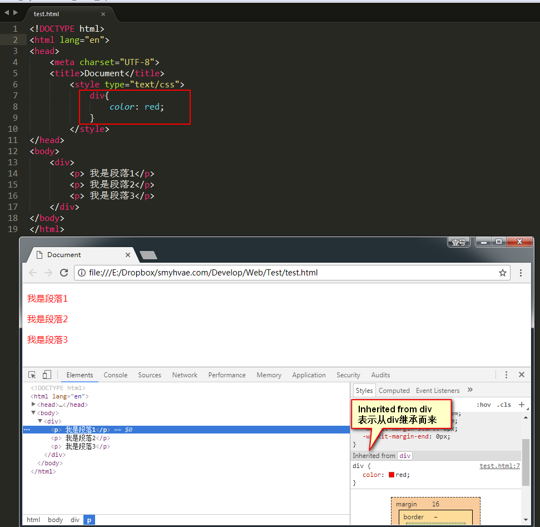
Task: Switch to the Console panel
Action: [x=115, y=375]
